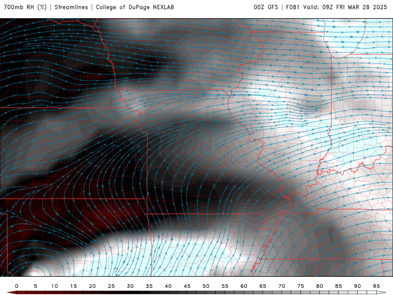Click the 'College of DuPage NEXLAB' text

[x=135, y=7]
